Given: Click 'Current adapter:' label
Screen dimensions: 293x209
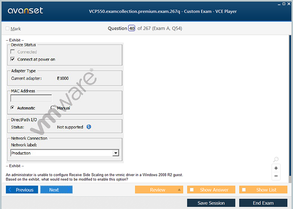Looking at the screenshot, I should (x=26, y=79).
